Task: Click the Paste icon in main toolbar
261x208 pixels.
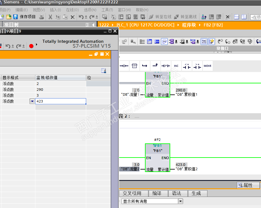Action: point(65,17)
